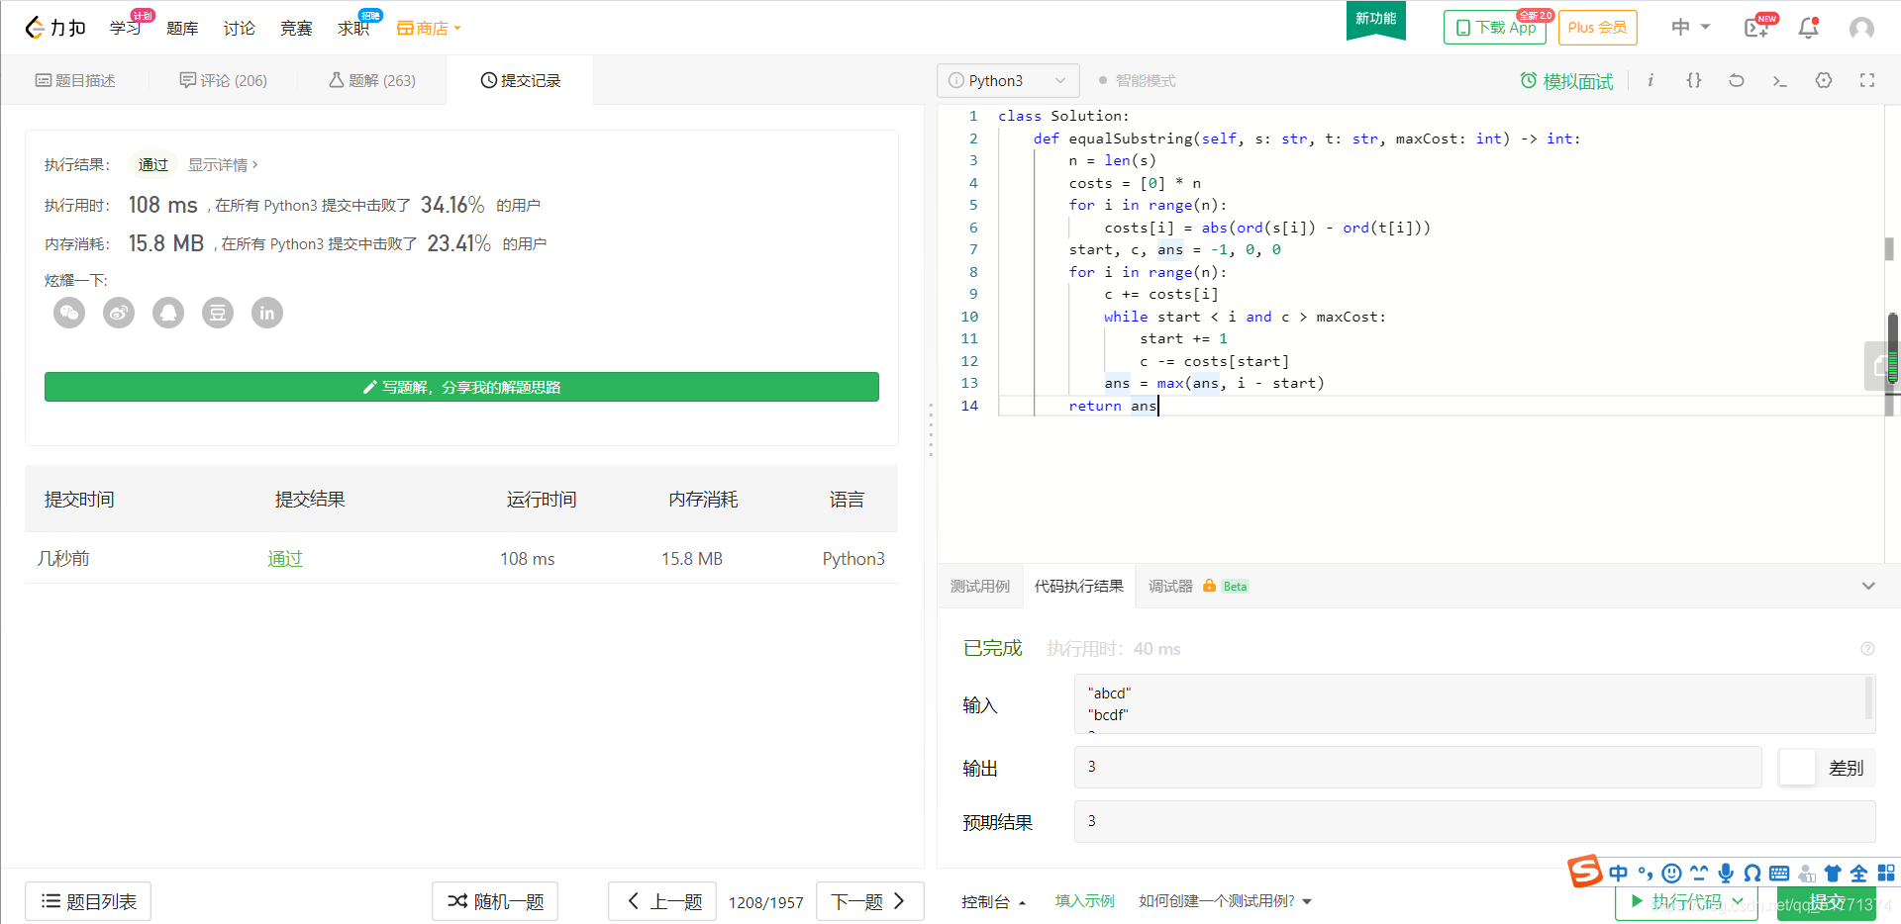Viewport: 1901px width, 924px height.
Task: Open notifications bell icon
Action: point(1809,28)
